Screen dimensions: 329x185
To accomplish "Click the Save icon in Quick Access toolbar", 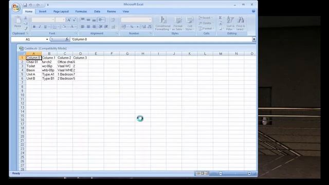I will tap(25, 5).
